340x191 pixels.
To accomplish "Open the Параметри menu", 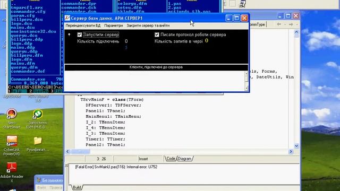I will pos(113,25).
